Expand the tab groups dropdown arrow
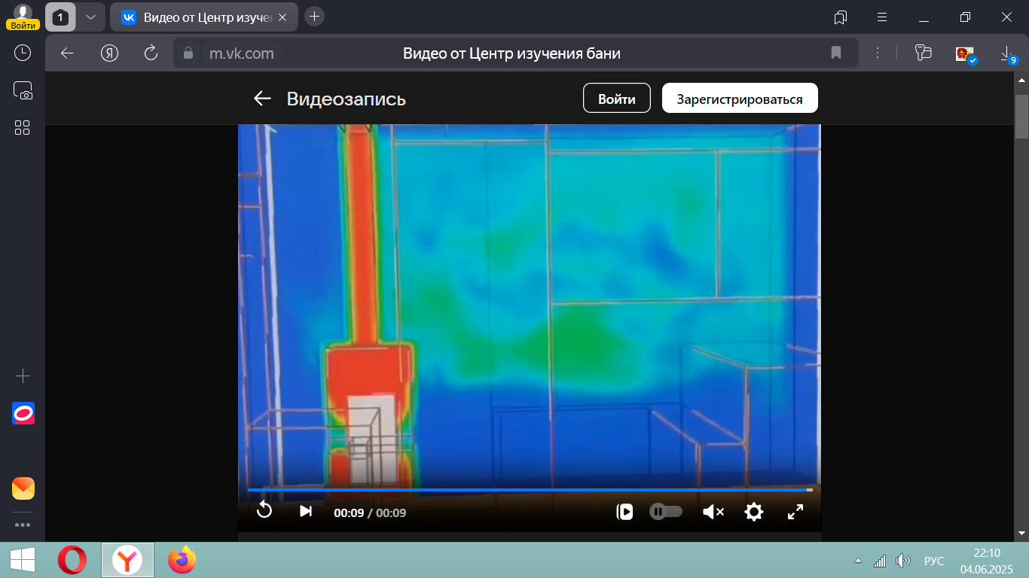Screen dimensions: 1029x578 click(90, 17)
